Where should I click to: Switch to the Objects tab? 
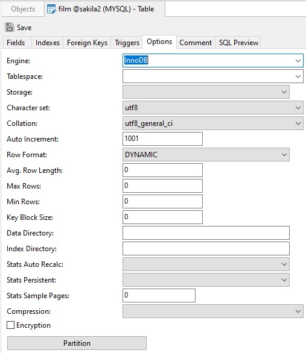click(x=23, y=9)
